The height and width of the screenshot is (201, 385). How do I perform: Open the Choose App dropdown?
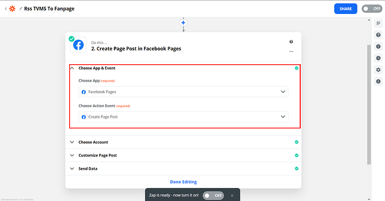pos(183,92)
